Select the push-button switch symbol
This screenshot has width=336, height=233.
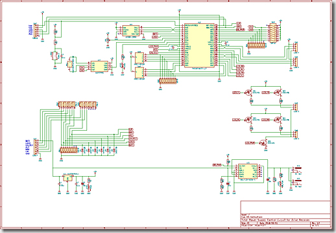click(x=54, y=56)
